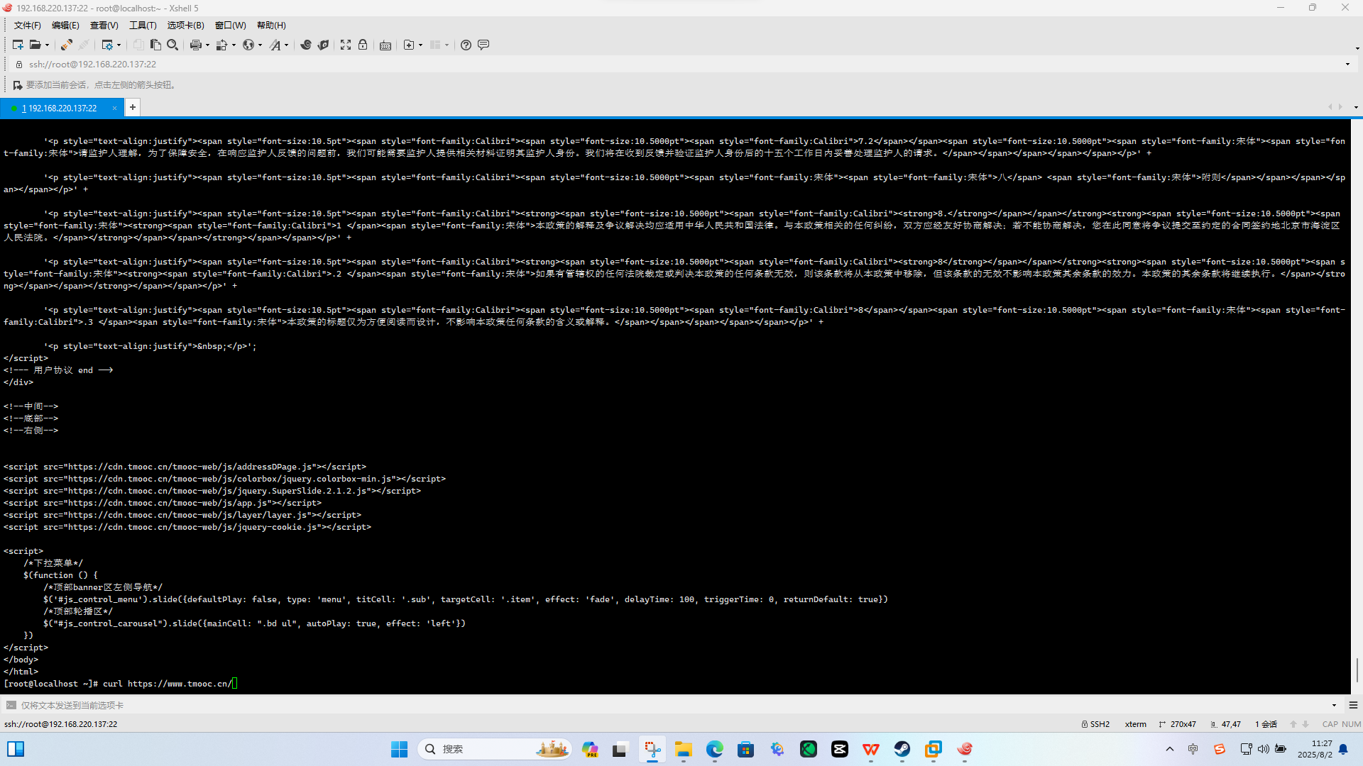This screenshot has width=1363, height=766.
Task: Click the terminal vertical scrollbar
Action: (x=1357, y=669)
